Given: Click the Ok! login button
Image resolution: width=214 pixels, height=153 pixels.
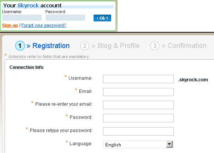Looking at the screenshot, I should coord(102,18).
